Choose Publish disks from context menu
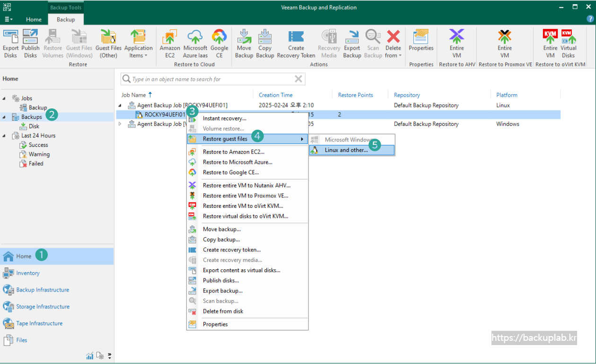The height and width of the screenshot is (364, 596). tap(247, 281)
